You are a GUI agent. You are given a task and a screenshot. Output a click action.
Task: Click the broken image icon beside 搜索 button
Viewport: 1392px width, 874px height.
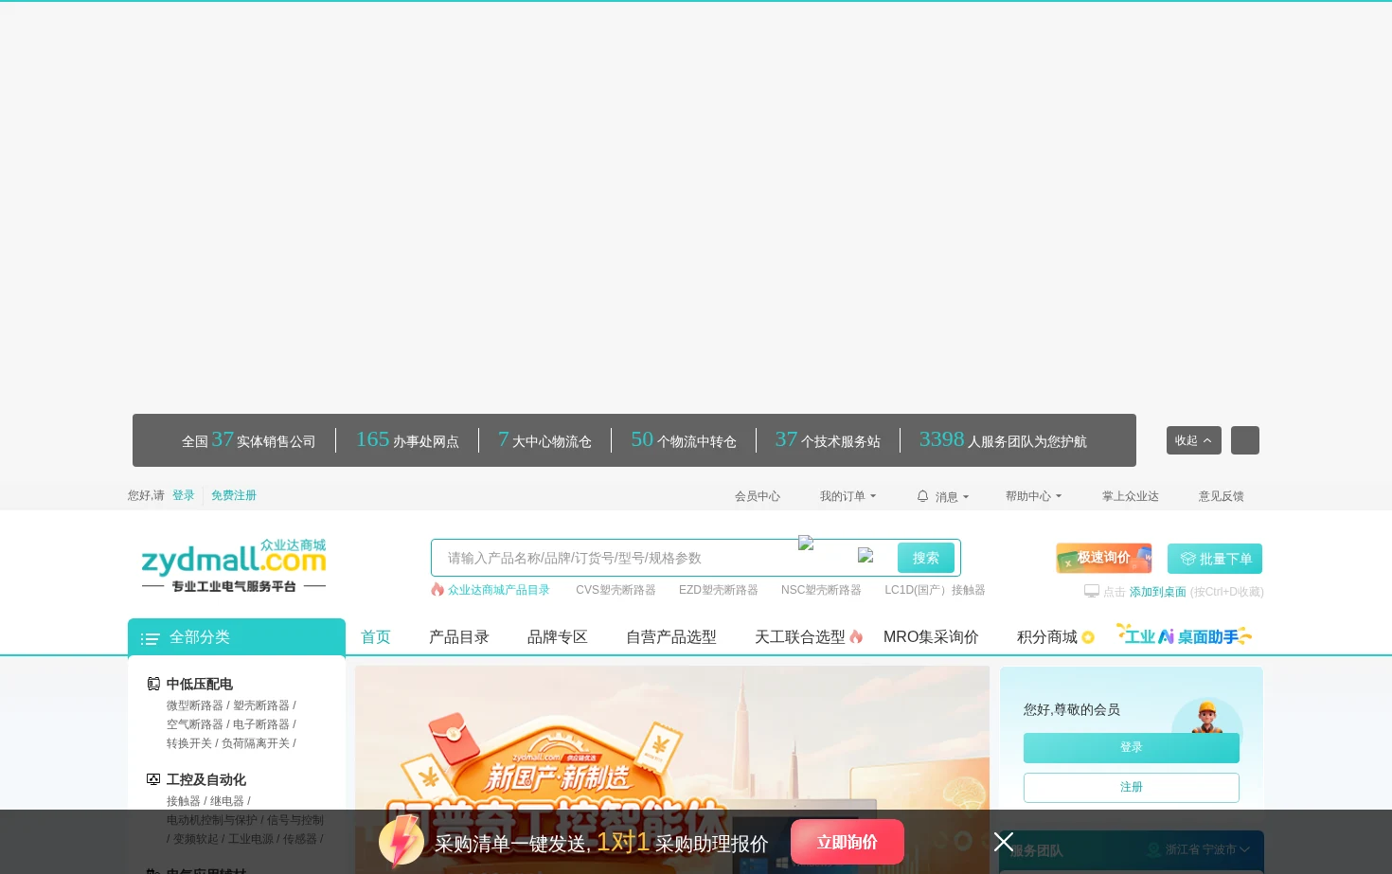[x=866, y=556]
